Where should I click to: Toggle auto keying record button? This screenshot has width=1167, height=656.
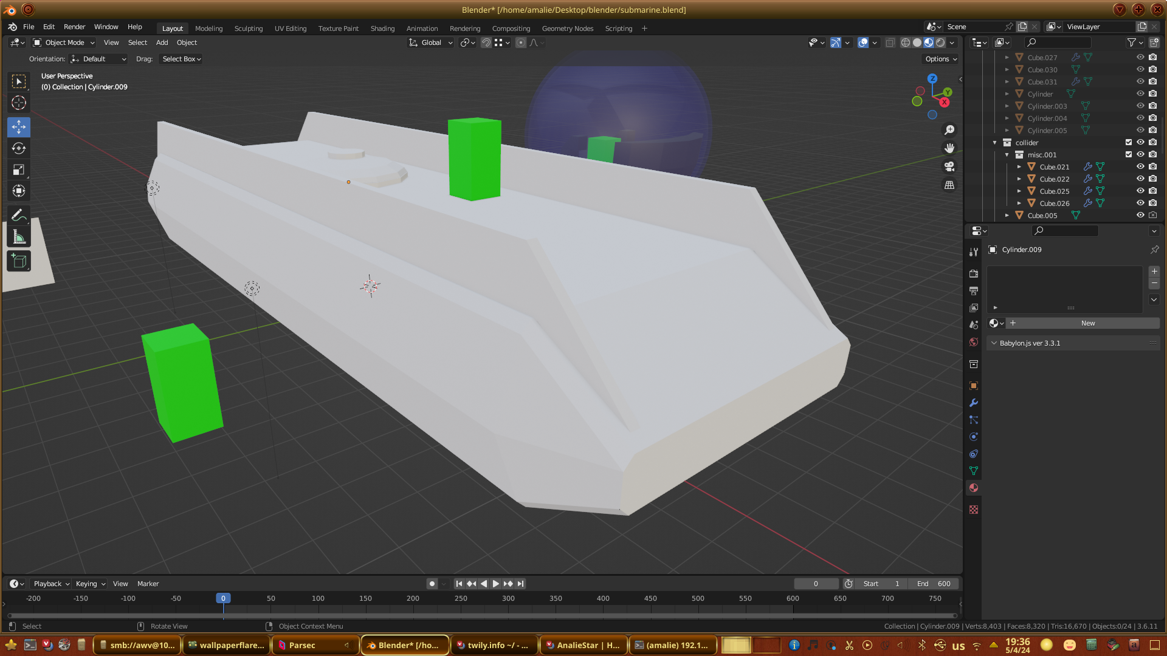coord(432,584)
